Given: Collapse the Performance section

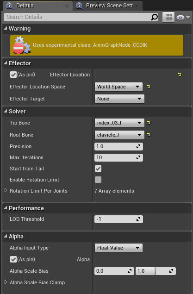Looking at the screenshot, I should tap(6, 208).
